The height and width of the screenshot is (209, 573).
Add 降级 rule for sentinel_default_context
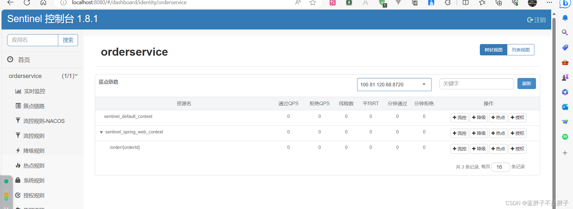pos(479,118)
